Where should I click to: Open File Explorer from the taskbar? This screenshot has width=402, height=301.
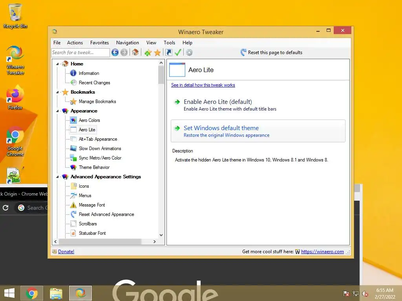[56, 293]
